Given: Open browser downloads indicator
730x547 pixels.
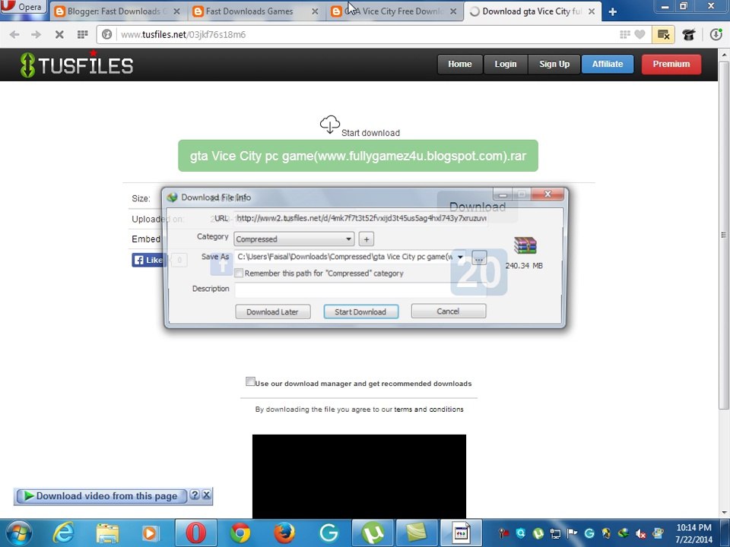Looking at the screenshot, I should [x=716, y=34].
